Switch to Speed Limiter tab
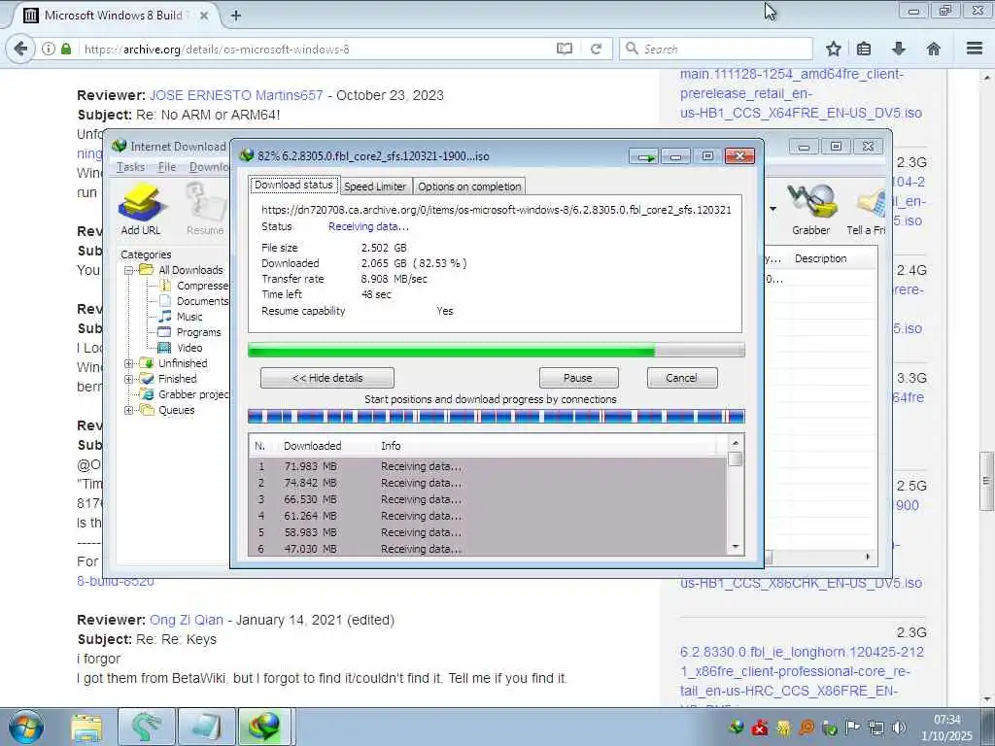Image resolution: width=995 pixels, height=746 pixels. point(375,186)
